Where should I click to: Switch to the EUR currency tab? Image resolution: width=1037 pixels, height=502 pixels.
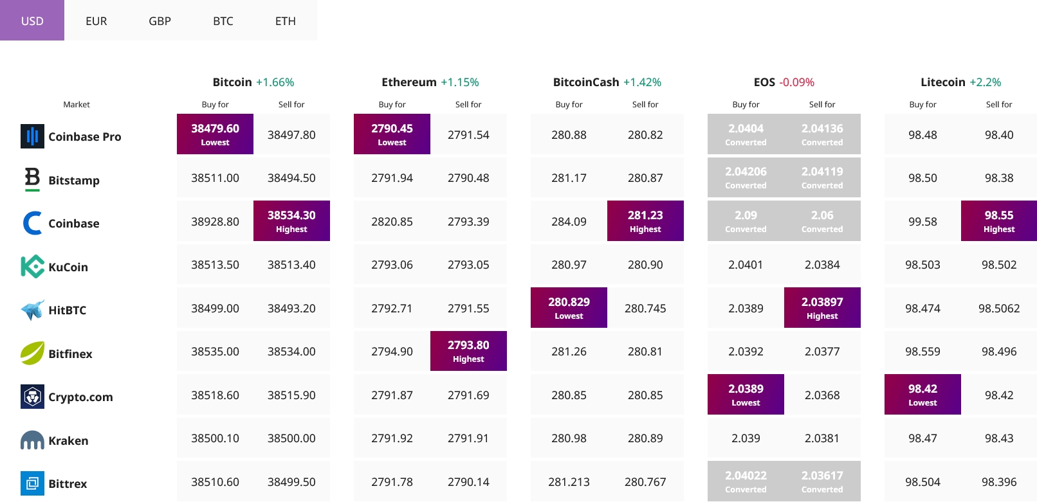(96, 21)
